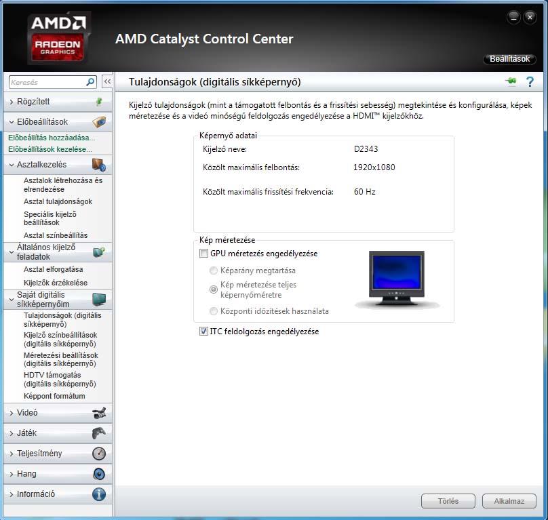Expand the Rögzített section

coord(12,102)
